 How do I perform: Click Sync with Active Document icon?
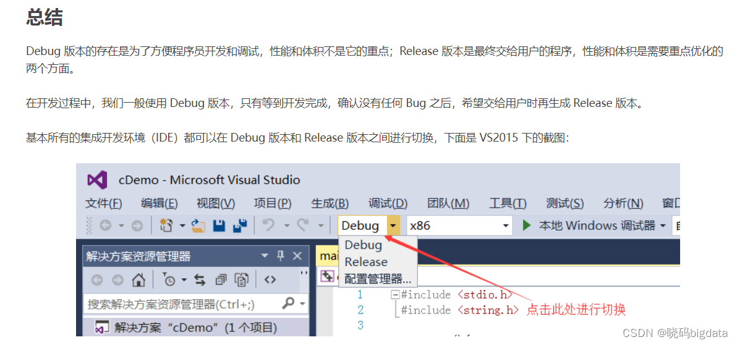pos(200,280)
